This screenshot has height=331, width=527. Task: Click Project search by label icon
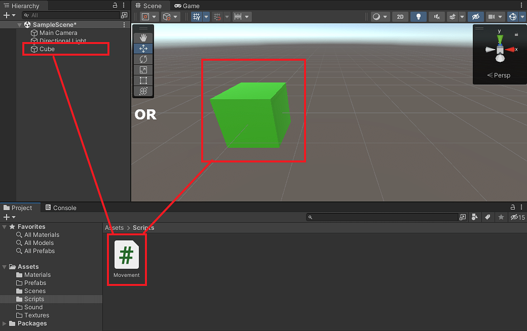(487, 217)
